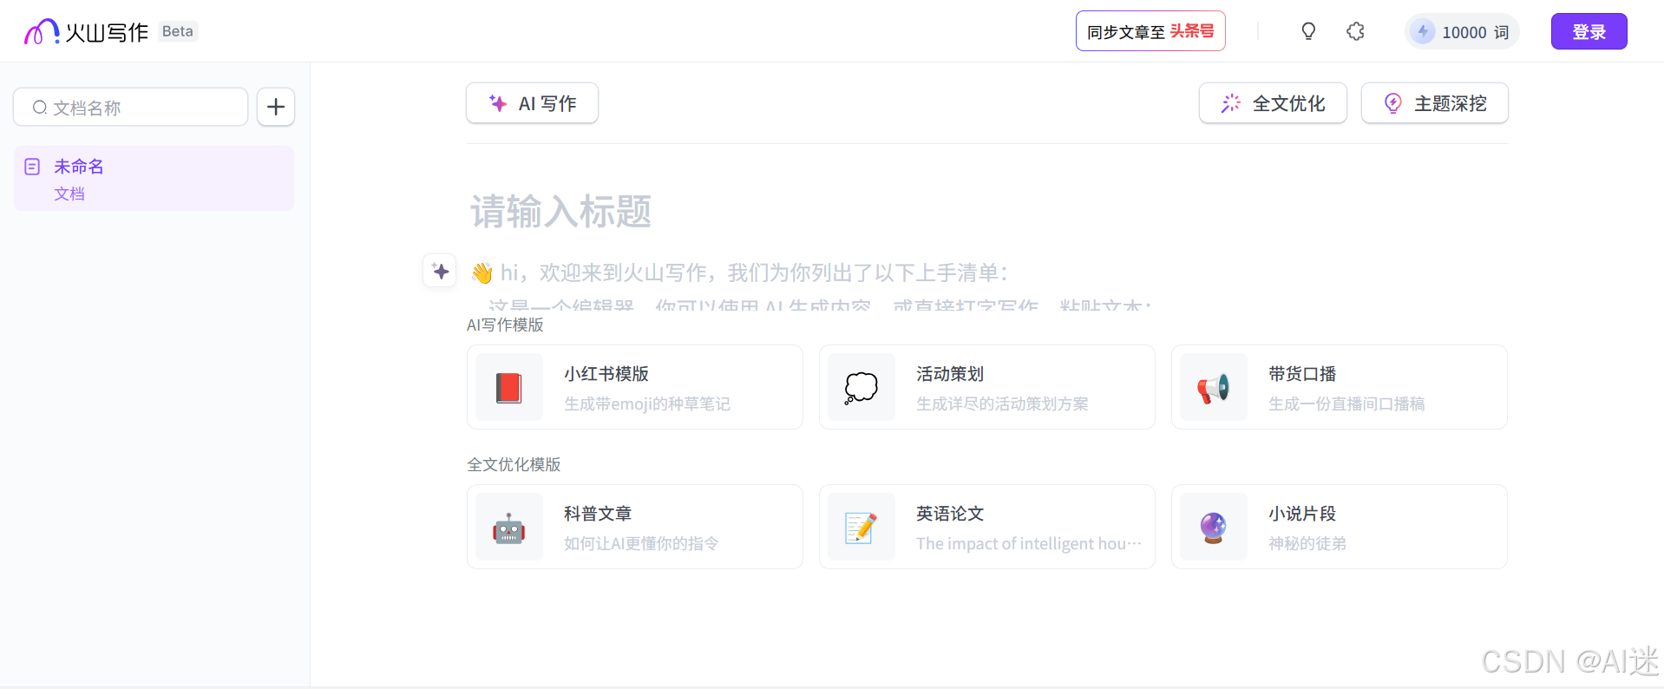Click the 登录 login button

click(x=1589, y=31)
